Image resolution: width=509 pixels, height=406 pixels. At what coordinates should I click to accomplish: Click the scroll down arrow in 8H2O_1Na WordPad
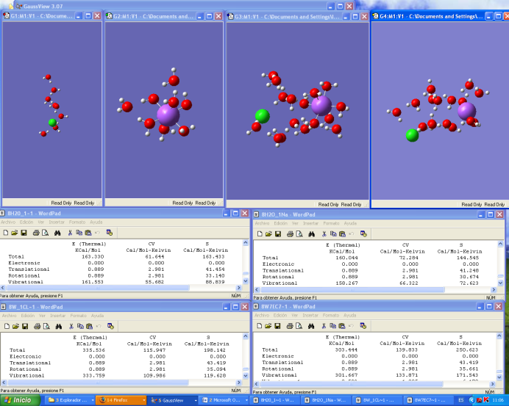[502, 281]
